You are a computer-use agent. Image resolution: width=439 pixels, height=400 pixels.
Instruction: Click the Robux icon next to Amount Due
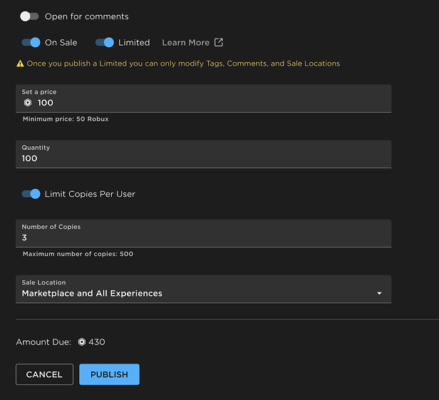click(x=82, y=342)
